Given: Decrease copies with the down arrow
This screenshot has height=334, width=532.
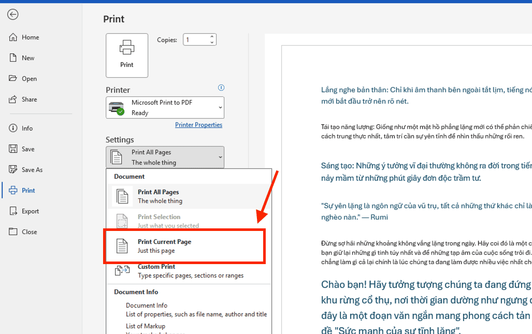Looking at the screenshot, I should pyautogui.click(x=212, y=42).
